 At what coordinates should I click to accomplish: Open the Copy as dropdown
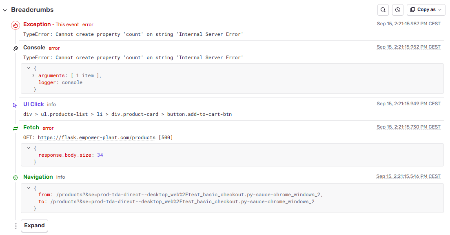click(x=426, y=10)
